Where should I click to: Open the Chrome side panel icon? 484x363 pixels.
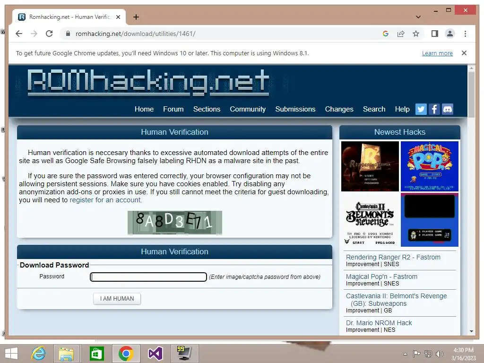tap(435, 34)
